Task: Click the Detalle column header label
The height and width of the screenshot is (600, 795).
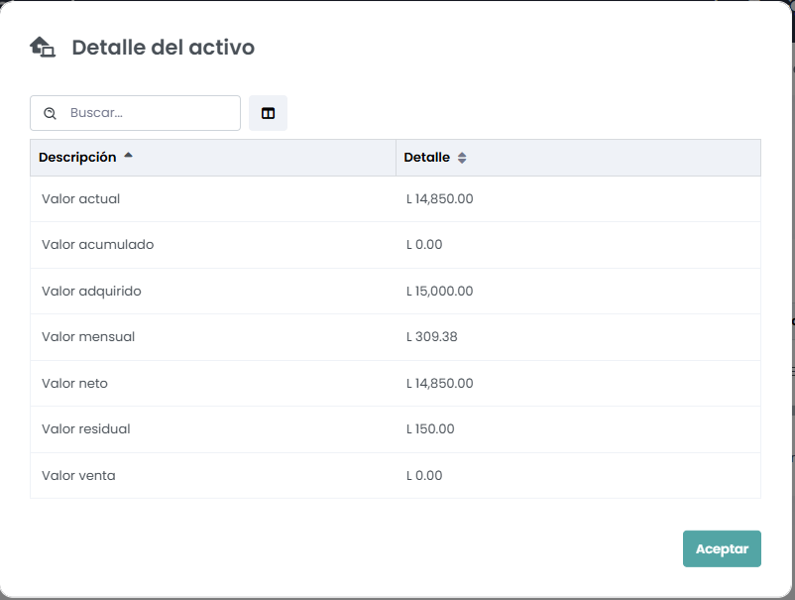Action: click(426, 158)
